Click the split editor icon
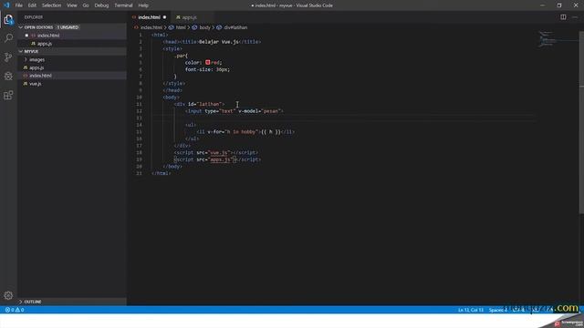Viewport: 584px width, 328px height. tap(563, 17)
